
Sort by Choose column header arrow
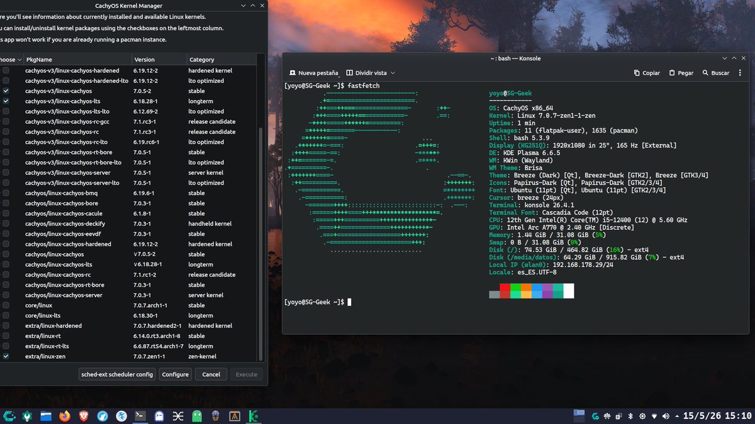pyautogui.click(x=20, y=60)
